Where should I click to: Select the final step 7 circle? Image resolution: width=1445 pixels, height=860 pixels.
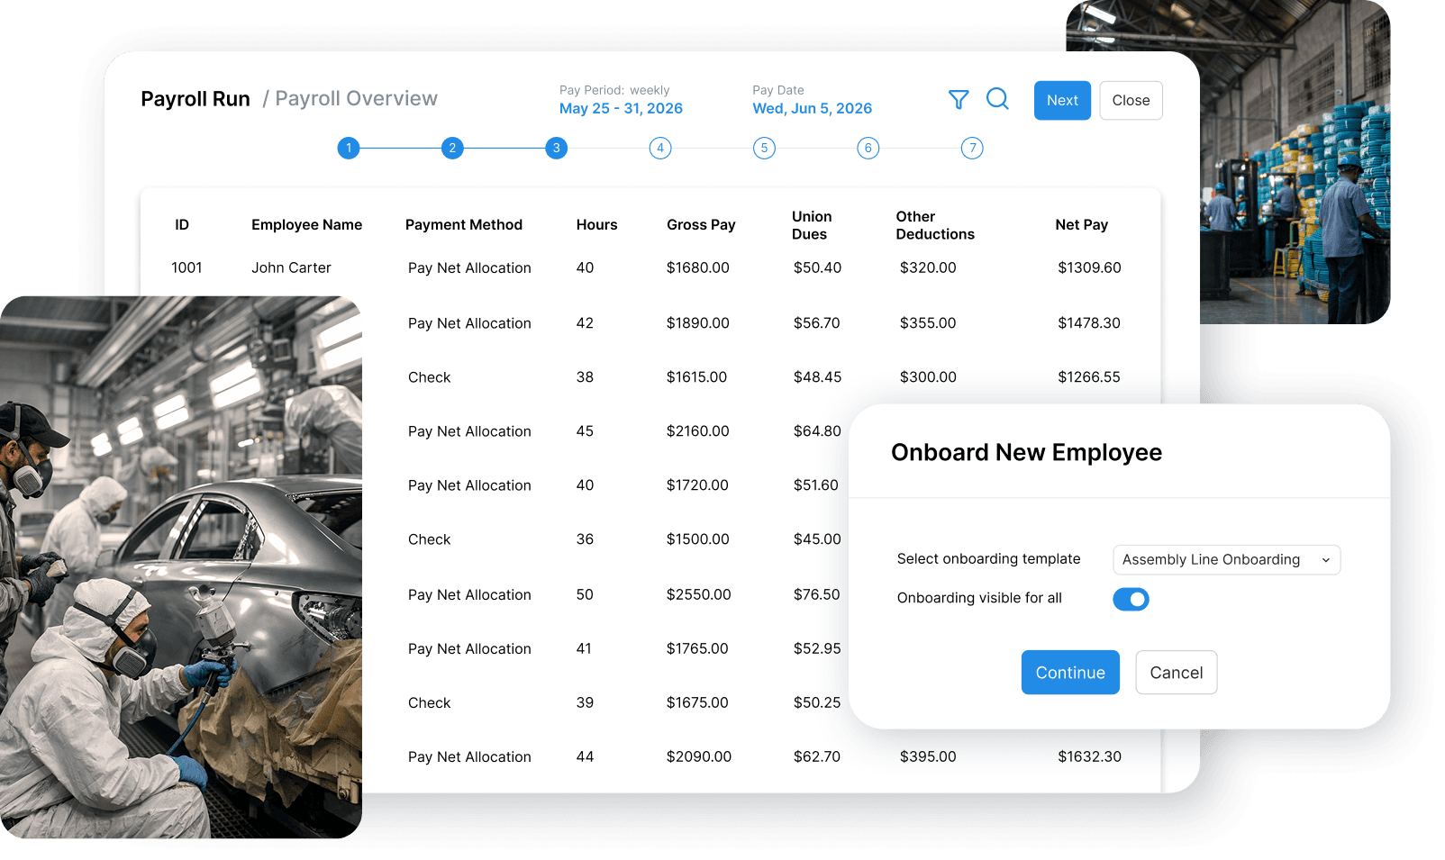972,148
